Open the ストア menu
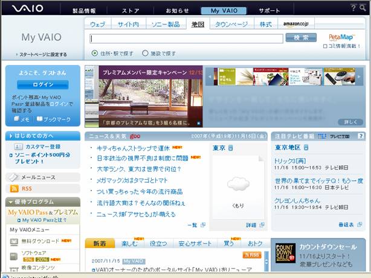 point(131,11)
